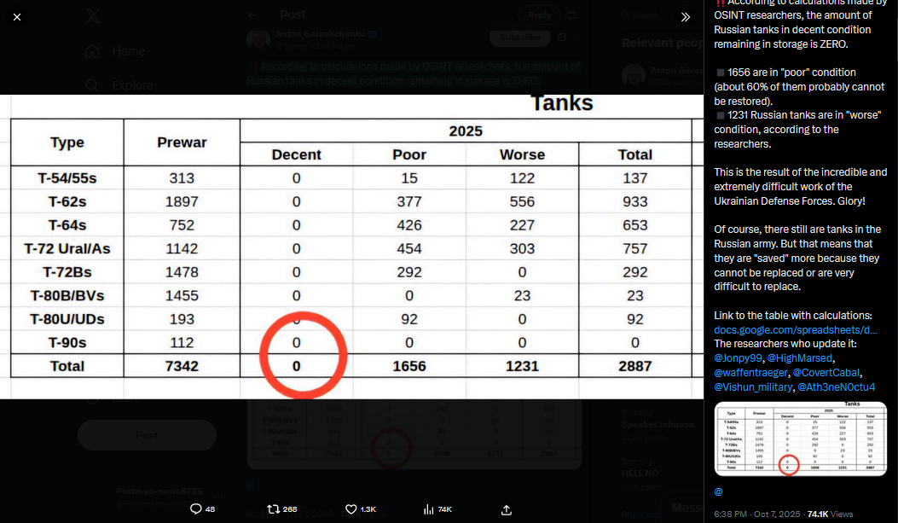Click the T-64s poor value '426'
The image size is (898, 523).
click(408, 225)
